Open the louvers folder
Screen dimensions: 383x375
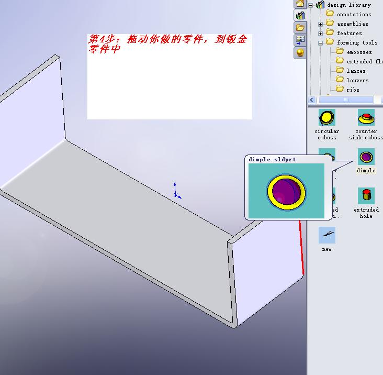357,80
